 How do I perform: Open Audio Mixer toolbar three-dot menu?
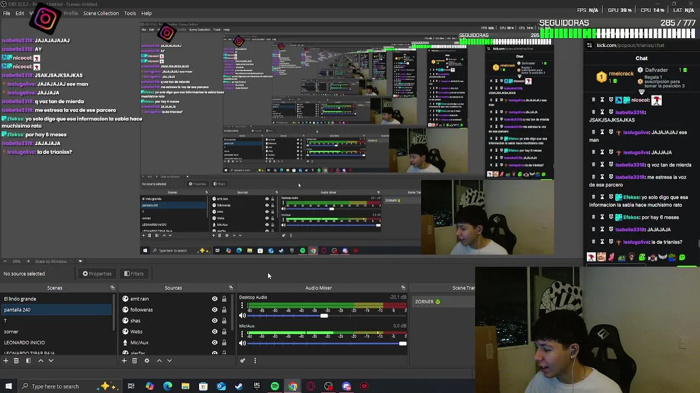(x=255, y=360)
